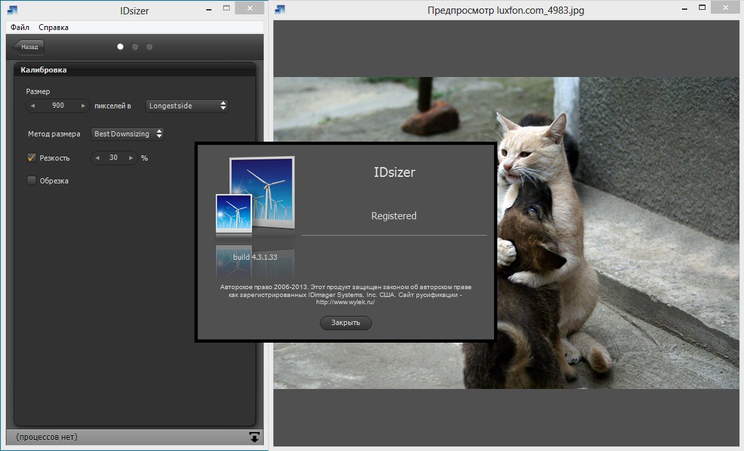Image resolution: width=744 pixels, height=451 pixels.
Task: Click the download arrow icon in status bar
Action: (255, 437)
